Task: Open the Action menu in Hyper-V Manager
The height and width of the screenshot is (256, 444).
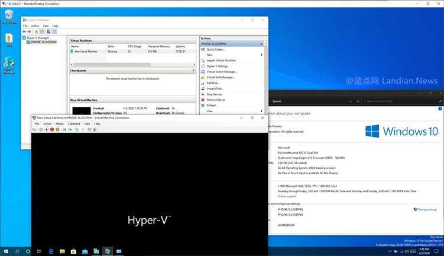Action: coord(35,26)
